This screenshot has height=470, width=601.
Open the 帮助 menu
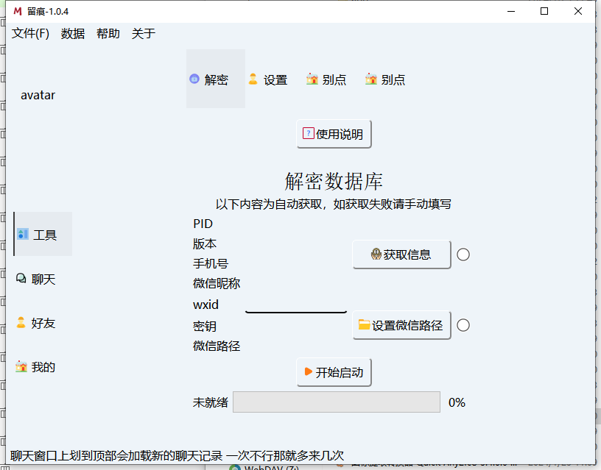point(108,33)
